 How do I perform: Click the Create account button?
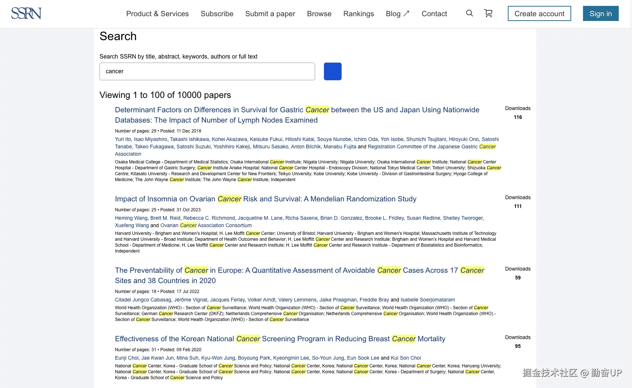[539, 13]
